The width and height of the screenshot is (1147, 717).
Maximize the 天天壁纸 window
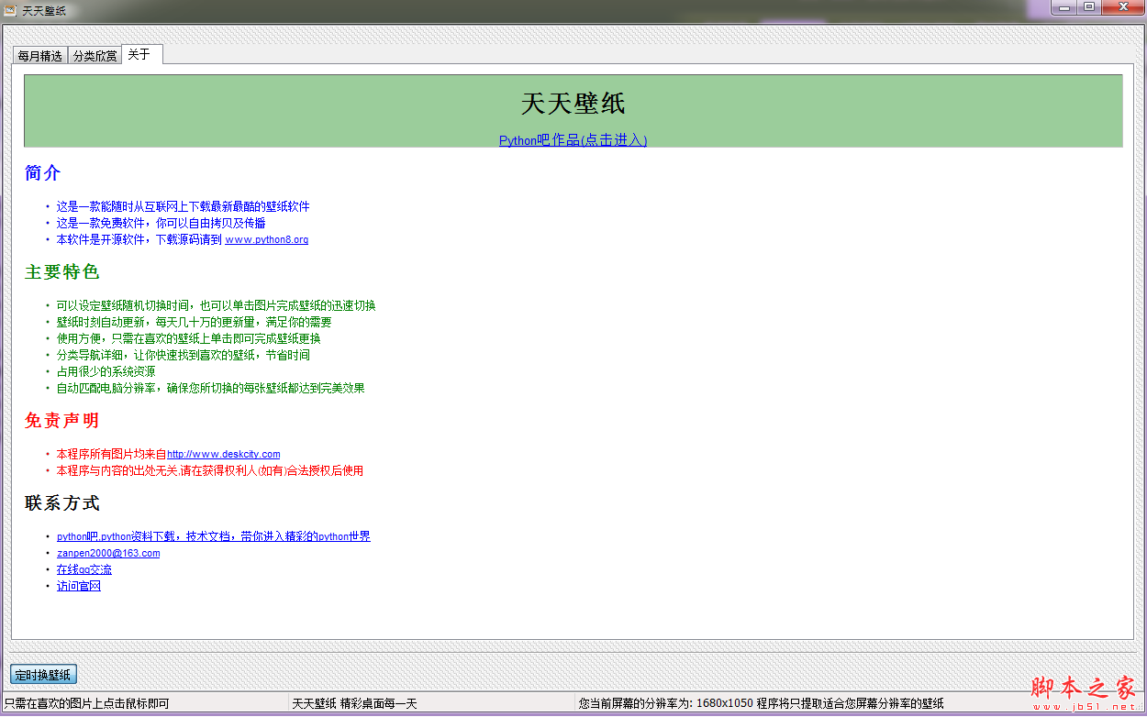1089,8
